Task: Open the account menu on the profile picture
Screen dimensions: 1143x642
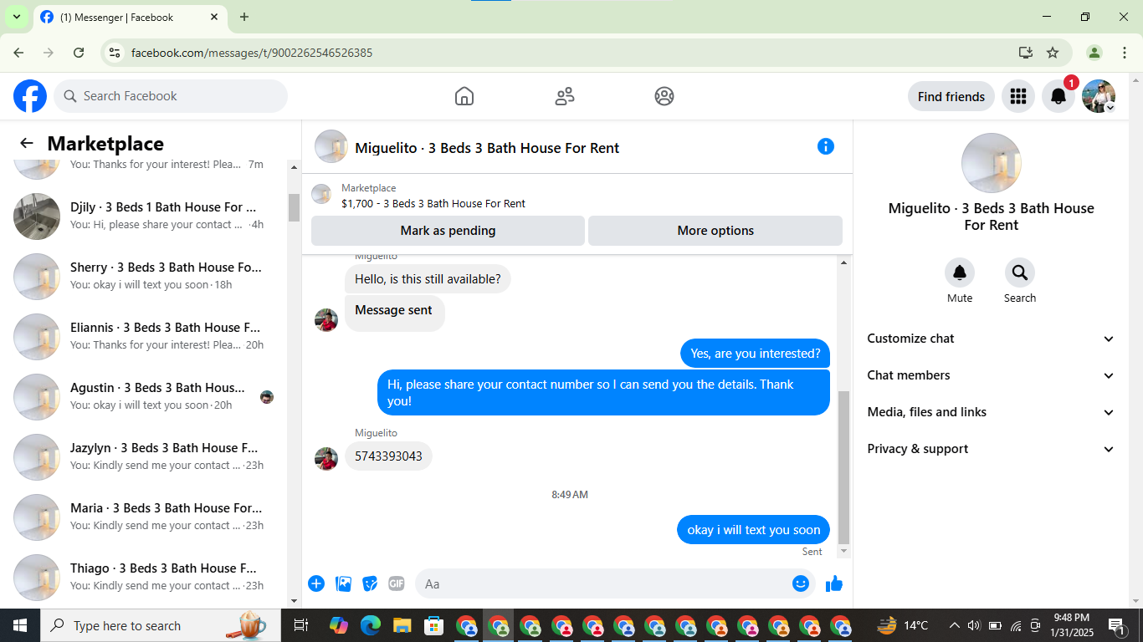Action: [1099, 96]
